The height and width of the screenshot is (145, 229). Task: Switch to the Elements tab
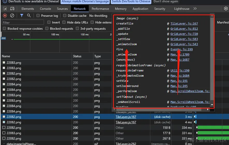[28, 9]
